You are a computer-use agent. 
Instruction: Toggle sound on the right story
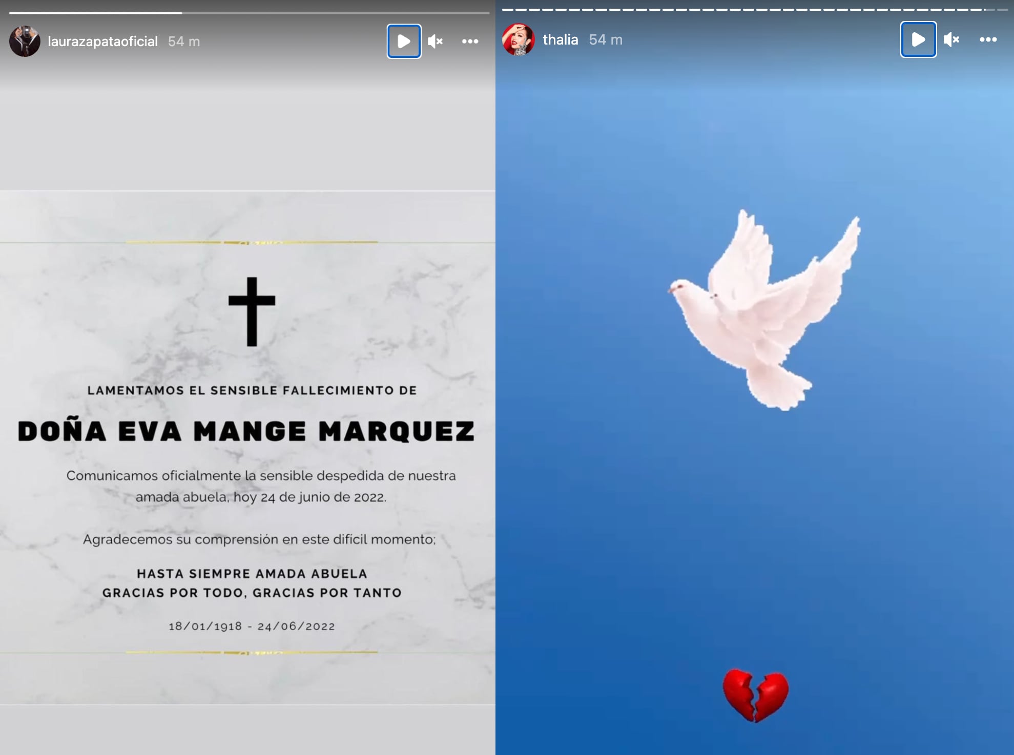point(951,39)
